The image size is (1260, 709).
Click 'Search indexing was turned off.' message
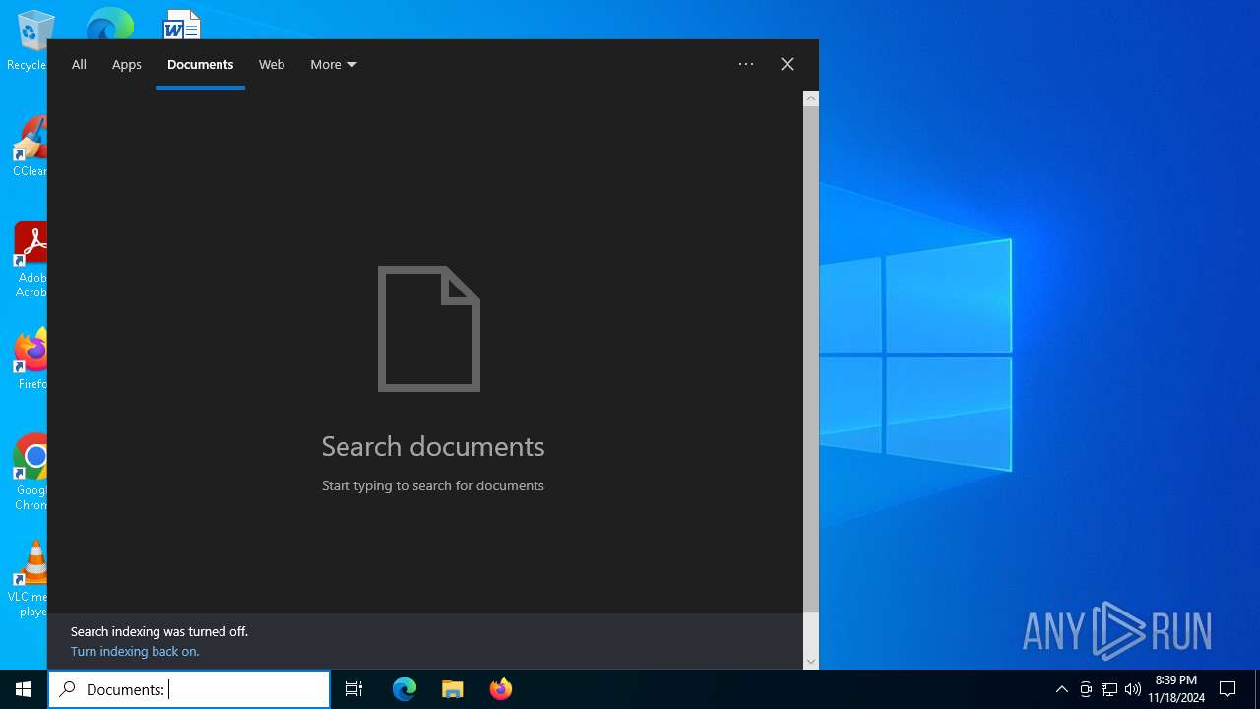click(x=159, y=631)
